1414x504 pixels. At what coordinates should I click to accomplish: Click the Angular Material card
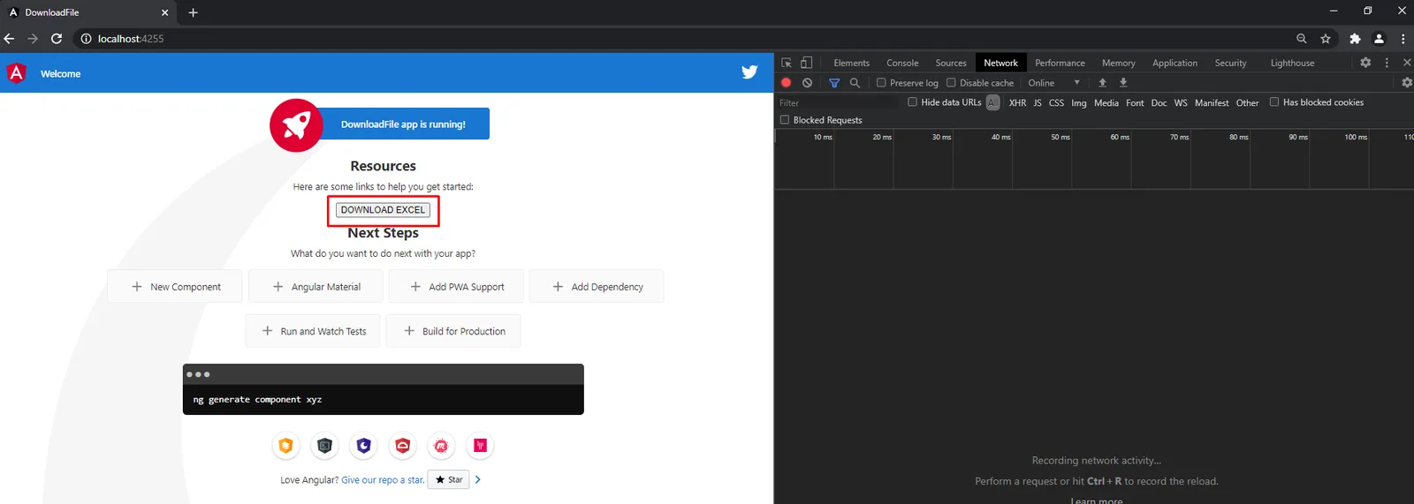click(x=315, y=286)
